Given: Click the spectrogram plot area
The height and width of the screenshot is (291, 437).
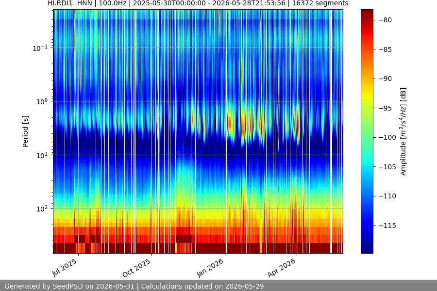Looking at the screenshot, I should tap(198, 131).
